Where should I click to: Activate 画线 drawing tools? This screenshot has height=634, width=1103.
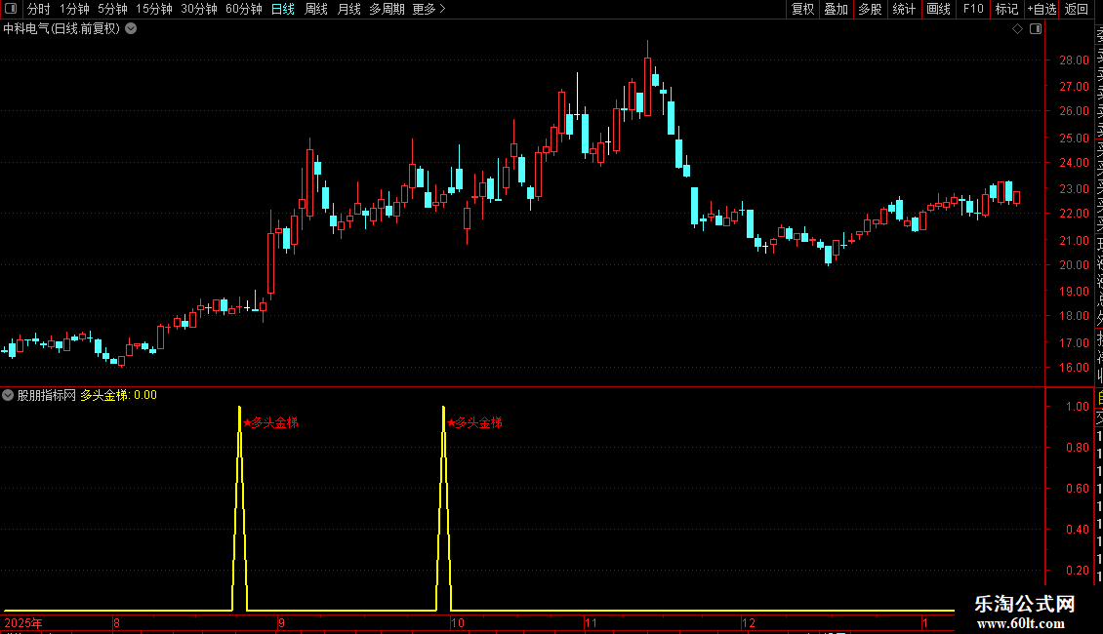[938, 9]
